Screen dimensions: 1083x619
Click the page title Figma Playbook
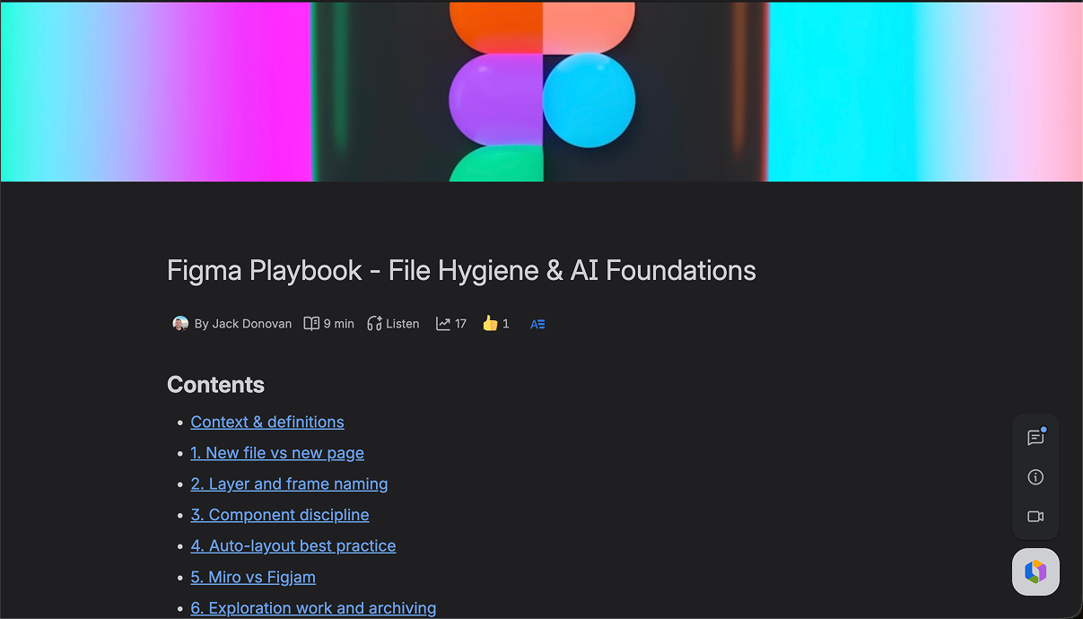[x=461, y=270]
